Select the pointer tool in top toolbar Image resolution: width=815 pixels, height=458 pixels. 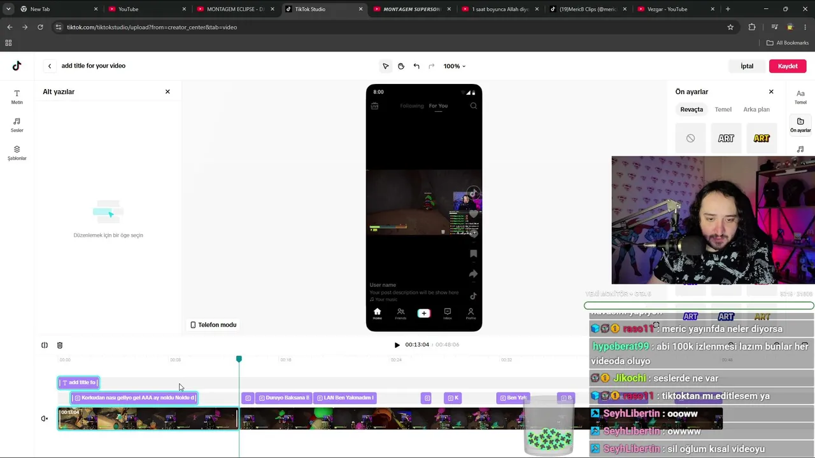385,66
